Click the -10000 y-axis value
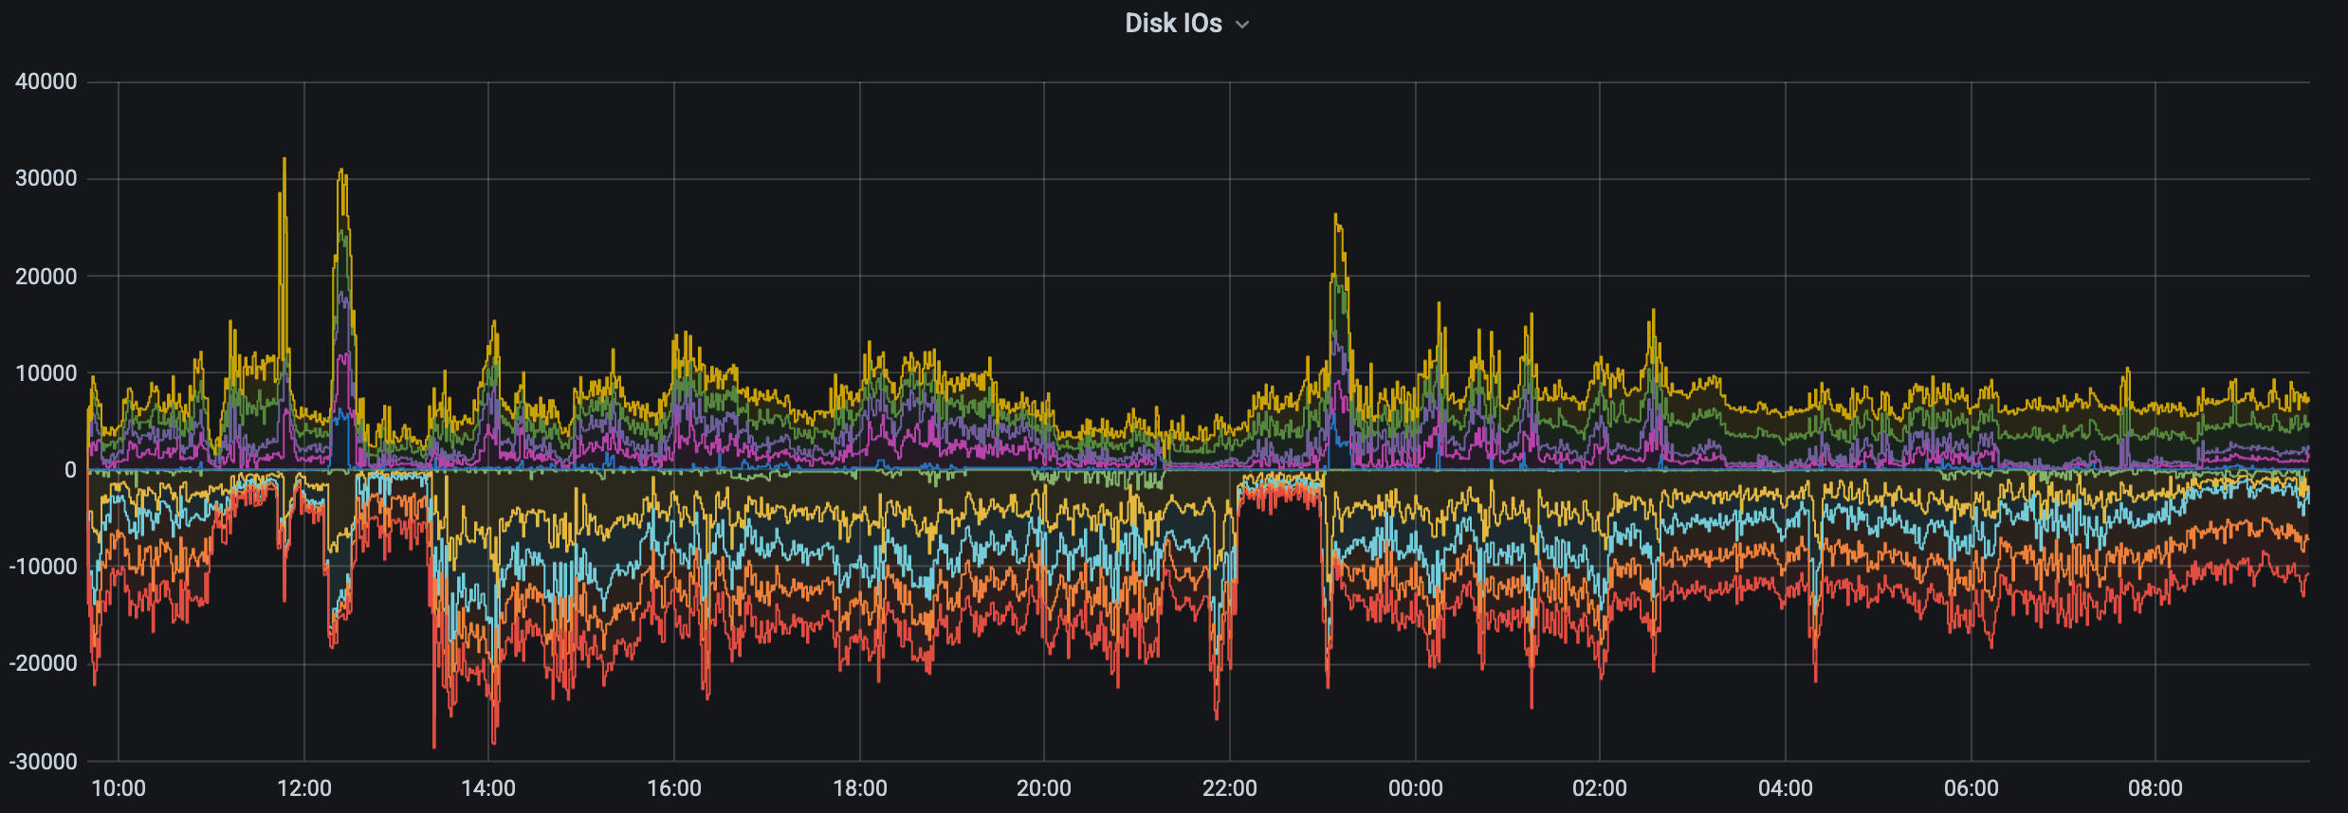2348x813 pixels. pyautogui.click(x=43, y=567)
